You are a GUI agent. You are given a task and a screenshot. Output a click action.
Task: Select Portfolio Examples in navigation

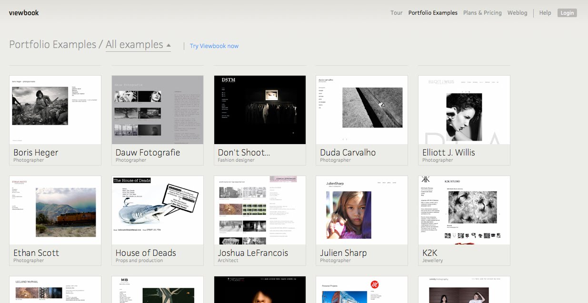433,13
